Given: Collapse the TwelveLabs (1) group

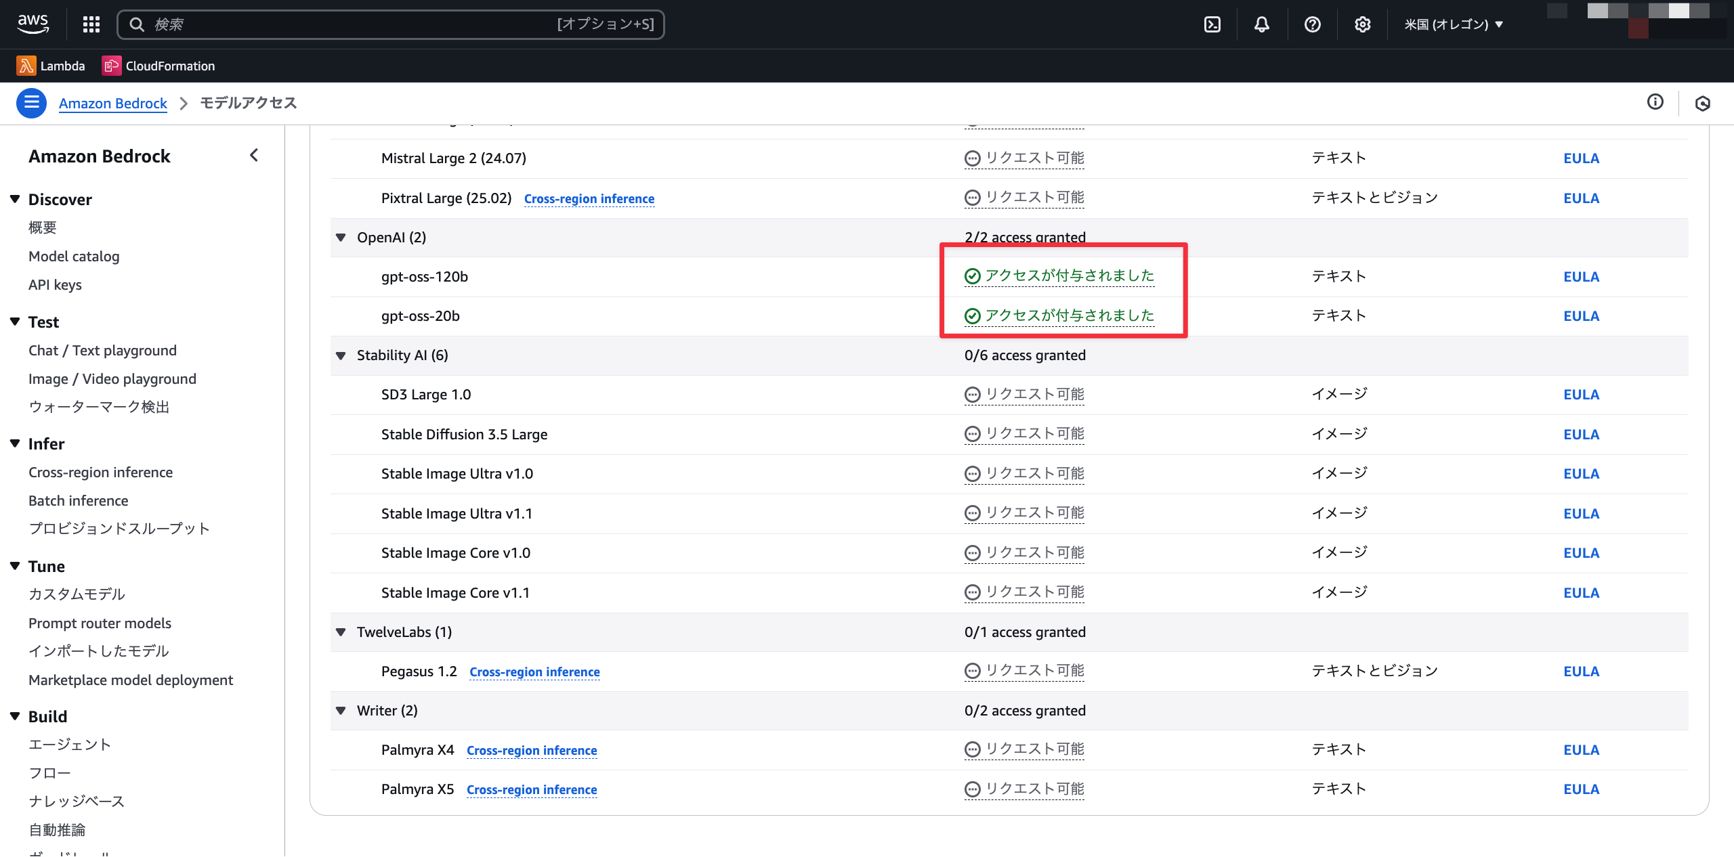Looking at the screenshot, I should point(341,632).
